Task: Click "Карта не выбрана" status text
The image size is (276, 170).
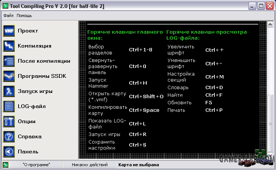Action: (x=138, y=165)
